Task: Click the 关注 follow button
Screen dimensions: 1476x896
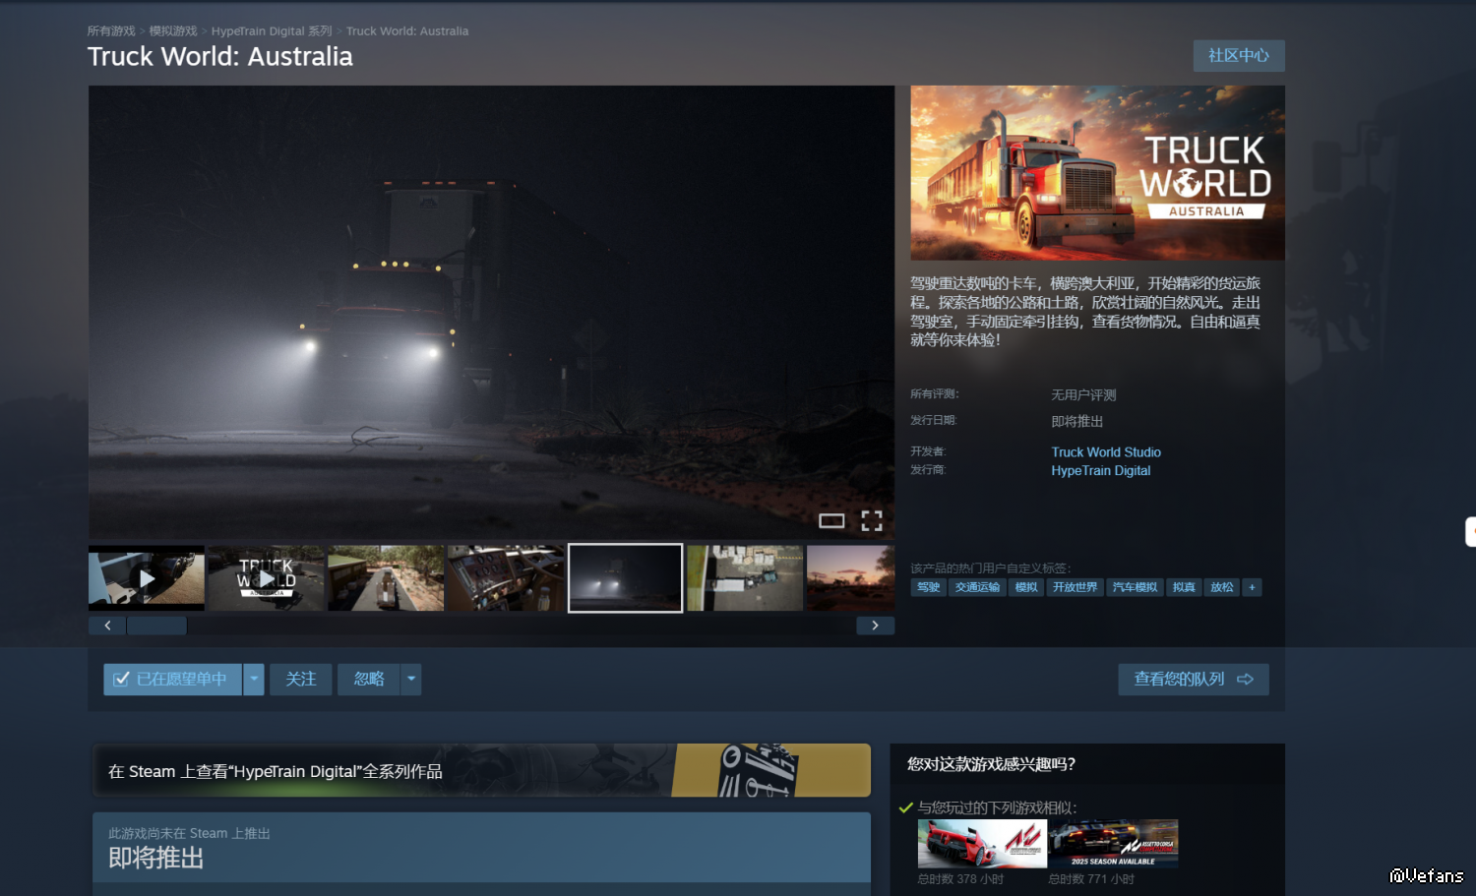Action: [301, 680]
